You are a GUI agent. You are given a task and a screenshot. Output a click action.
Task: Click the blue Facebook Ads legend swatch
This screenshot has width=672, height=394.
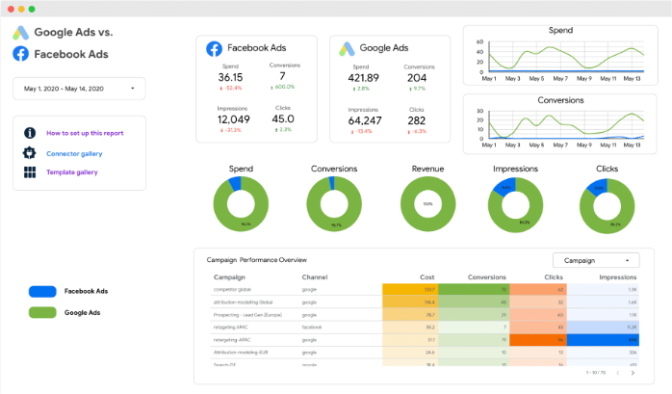click(x=42, y=292)
